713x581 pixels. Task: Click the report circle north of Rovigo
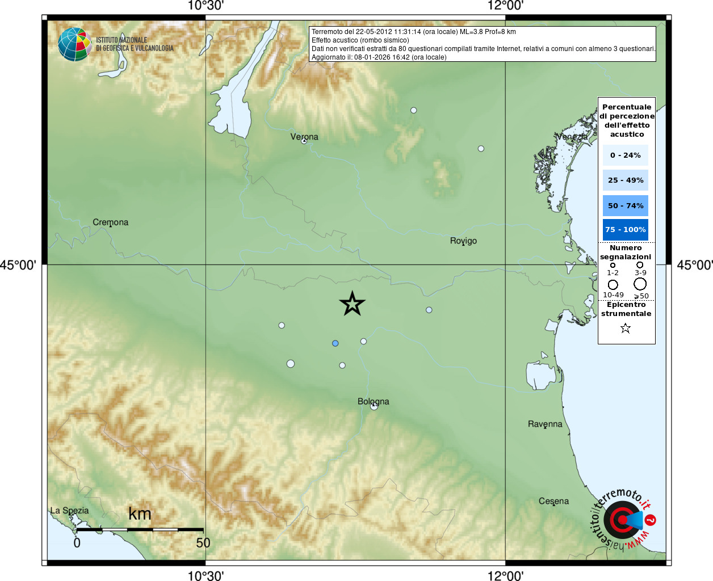(x=481, y=149)
